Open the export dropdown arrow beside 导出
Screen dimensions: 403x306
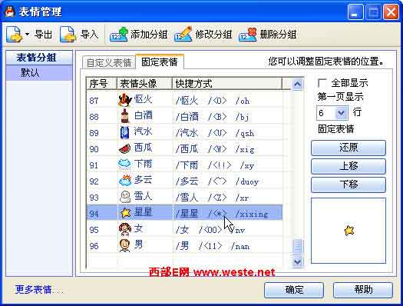tap(27, 34)
